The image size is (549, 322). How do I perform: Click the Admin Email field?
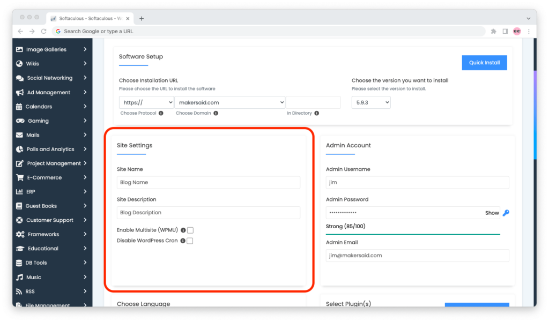coord(417,256)
